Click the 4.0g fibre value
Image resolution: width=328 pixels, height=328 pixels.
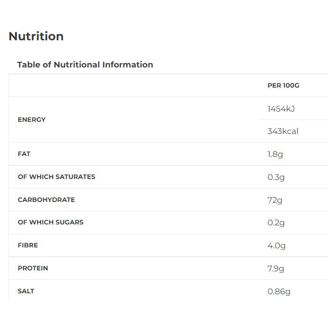tap(276, 246)
